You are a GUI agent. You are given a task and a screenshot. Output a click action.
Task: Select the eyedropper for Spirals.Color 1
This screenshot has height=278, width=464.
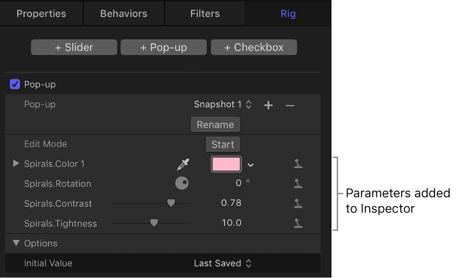(183, 164)
